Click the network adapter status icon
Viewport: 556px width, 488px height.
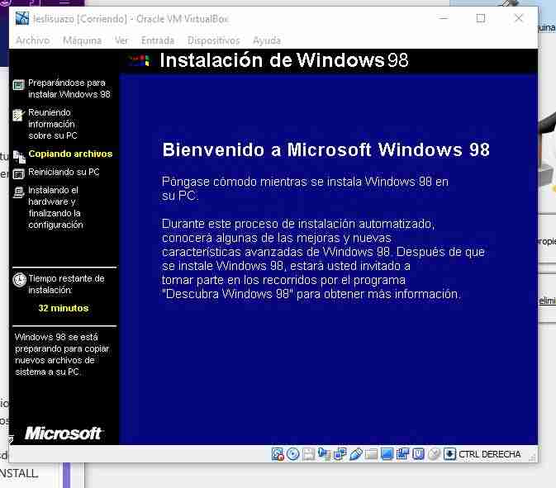(x=340, y=454)
